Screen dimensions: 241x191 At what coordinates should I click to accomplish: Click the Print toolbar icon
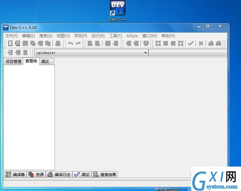(58, 43)
